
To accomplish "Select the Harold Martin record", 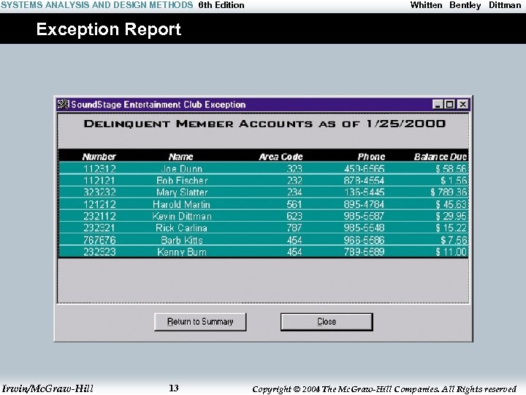I will click(263, 204).
